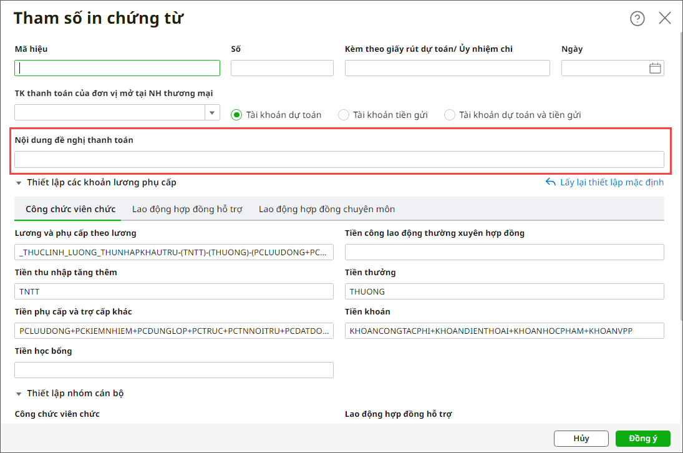Image resolution: width=683 pixels, height=453 pixels.
Task: Switch to Lao động hợp đồng chuyên môn tab
Action: tap(326, 209)
